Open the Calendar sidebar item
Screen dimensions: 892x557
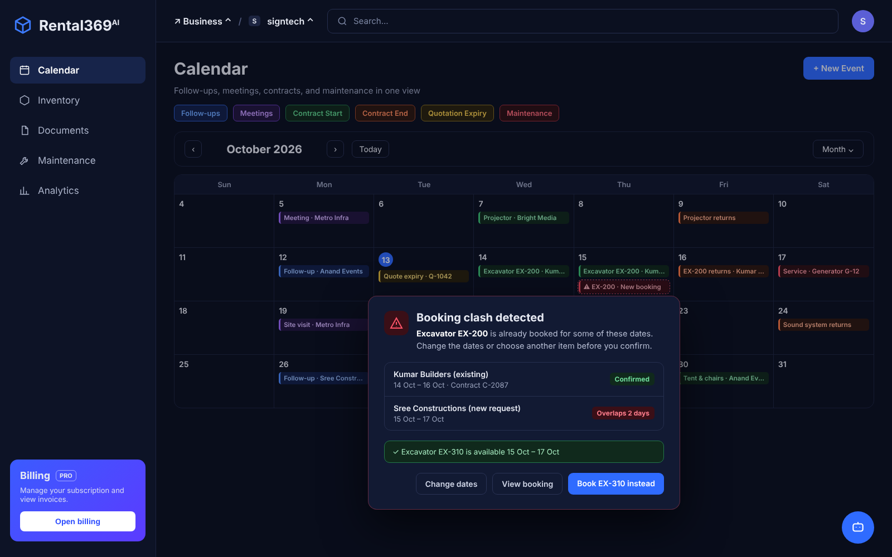click(x=77, y=70)
